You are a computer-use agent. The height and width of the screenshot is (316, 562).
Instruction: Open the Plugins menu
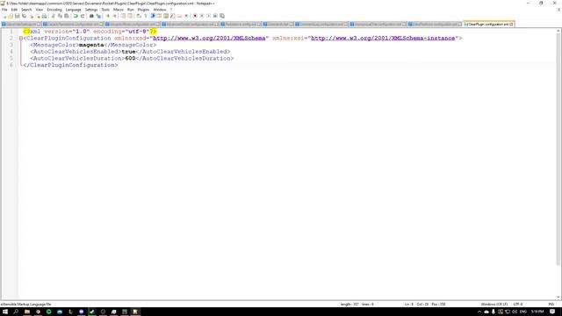point(143,10)
